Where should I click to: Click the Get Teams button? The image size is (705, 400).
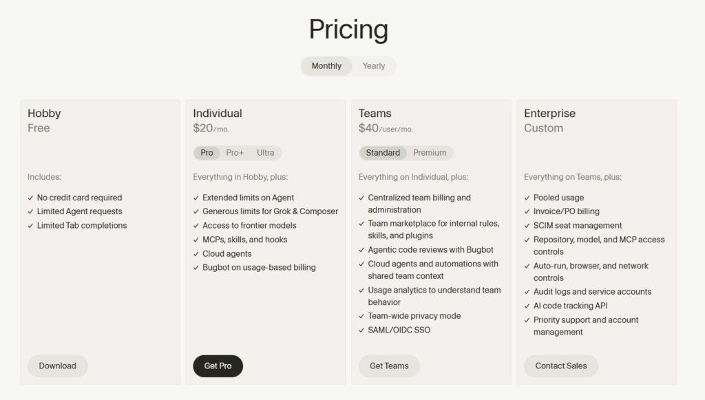390,366
